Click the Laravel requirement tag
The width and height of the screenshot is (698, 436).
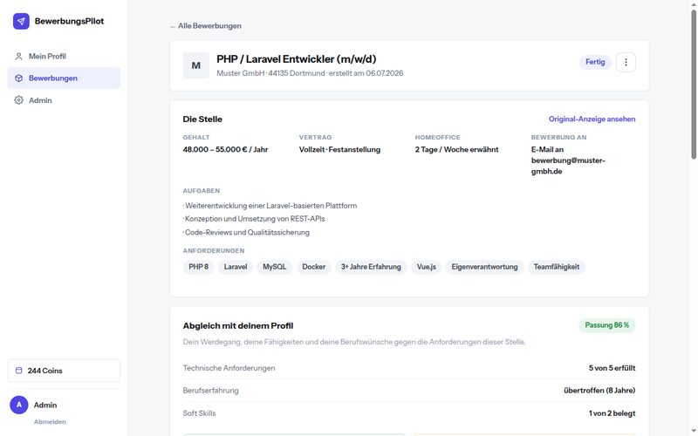236,267
